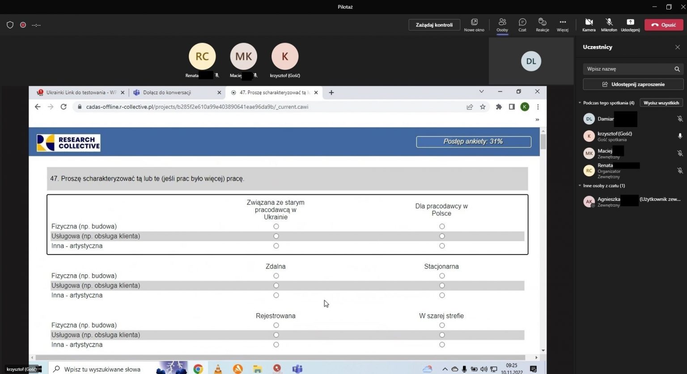Open the Reakcje reactions icon
Image resolution: width=687 pixels, height=374 pixels.
tap(542, 24)
